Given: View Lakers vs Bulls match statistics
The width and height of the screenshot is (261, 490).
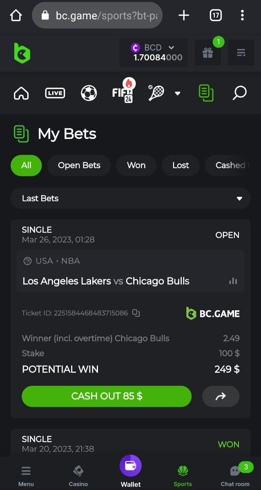Looking at the screenshot, I should pyautogui.click(x=233, y=281).
